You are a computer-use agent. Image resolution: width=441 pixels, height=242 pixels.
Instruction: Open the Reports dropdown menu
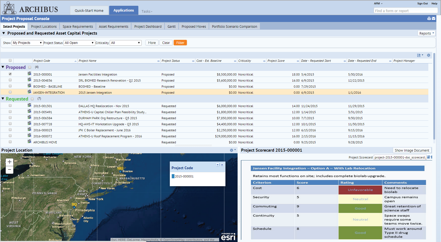[426, 33]
